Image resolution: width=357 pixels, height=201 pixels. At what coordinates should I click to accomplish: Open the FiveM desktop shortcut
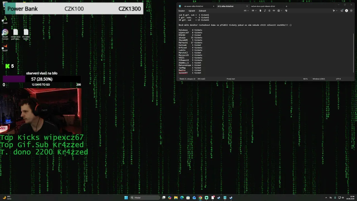5,20
